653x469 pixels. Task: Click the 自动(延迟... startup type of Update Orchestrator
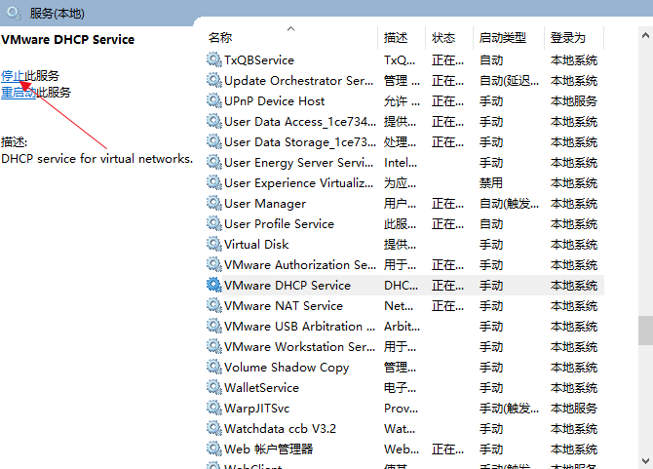509,80
